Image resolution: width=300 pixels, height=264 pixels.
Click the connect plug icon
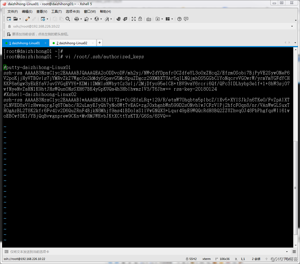coord(28,19)
